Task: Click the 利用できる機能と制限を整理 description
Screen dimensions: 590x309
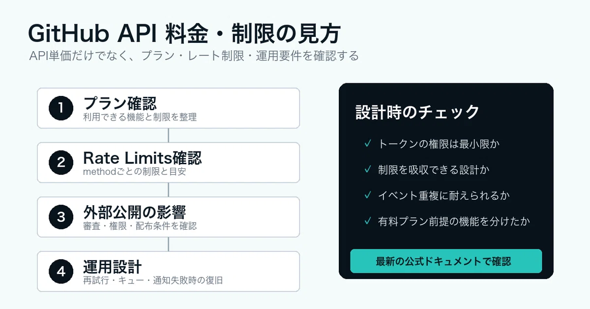Action: pos(140,117)
